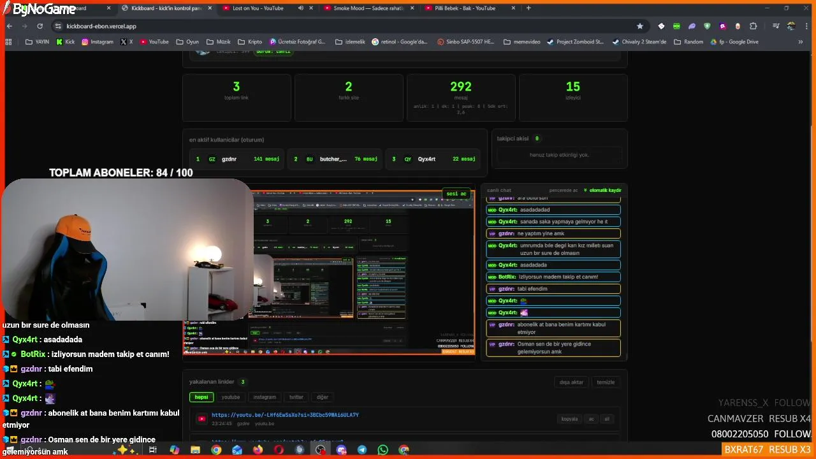Click BotRix message izliyorsun madem takip et
The width and height of the screenshot is (816, 459).
point(553,277)
